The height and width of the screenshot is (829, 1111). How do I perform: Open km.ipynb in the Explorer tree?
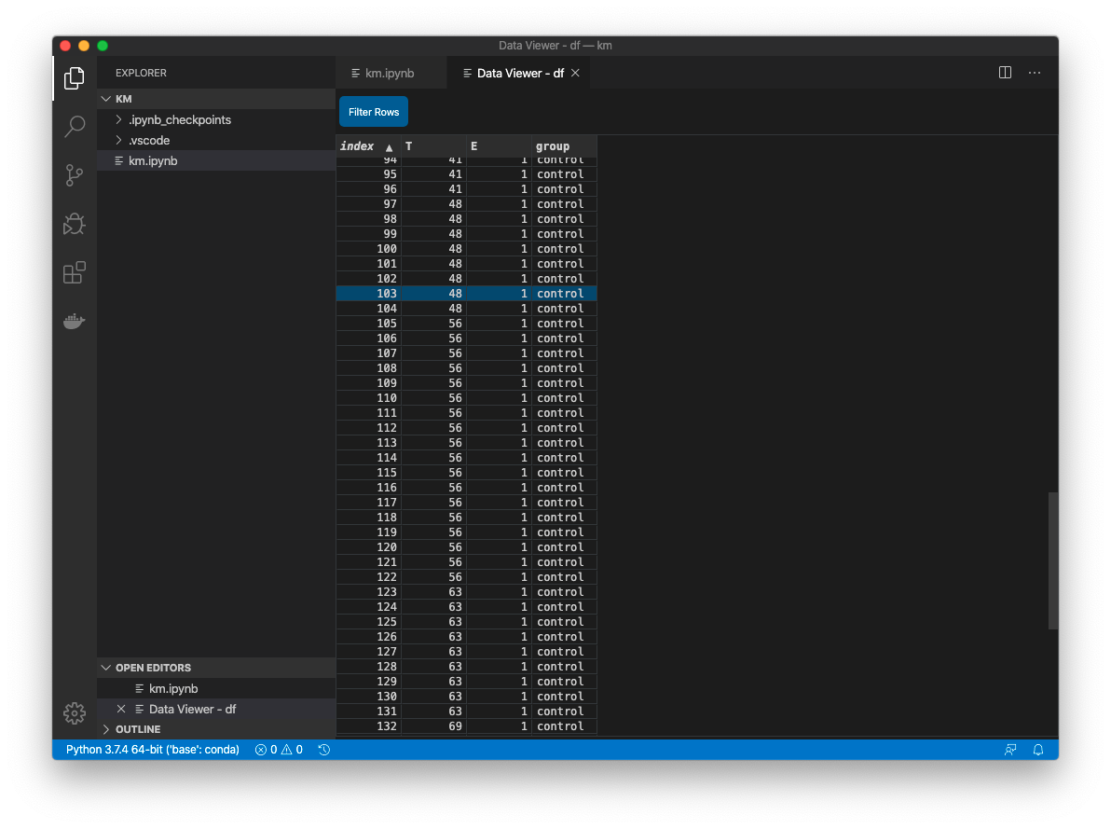[216, 161]
